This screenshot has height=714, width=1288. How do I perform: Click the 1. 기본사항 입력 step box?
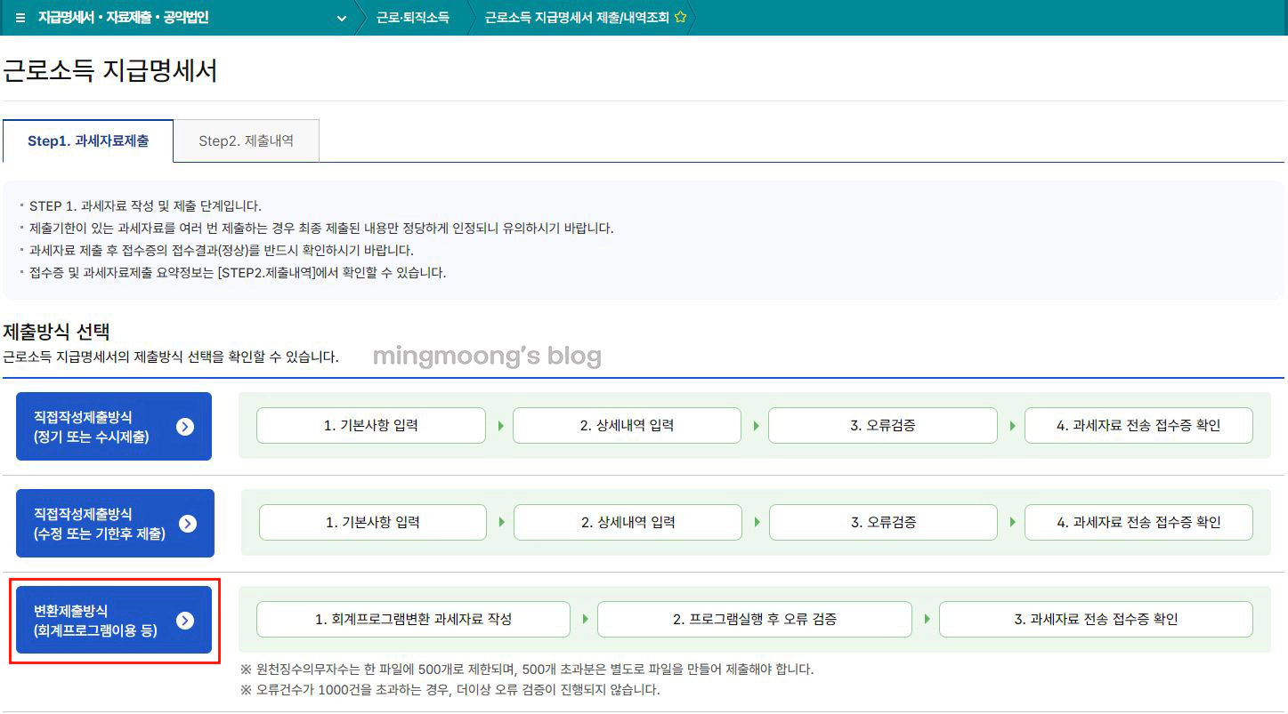coord(370,425)
